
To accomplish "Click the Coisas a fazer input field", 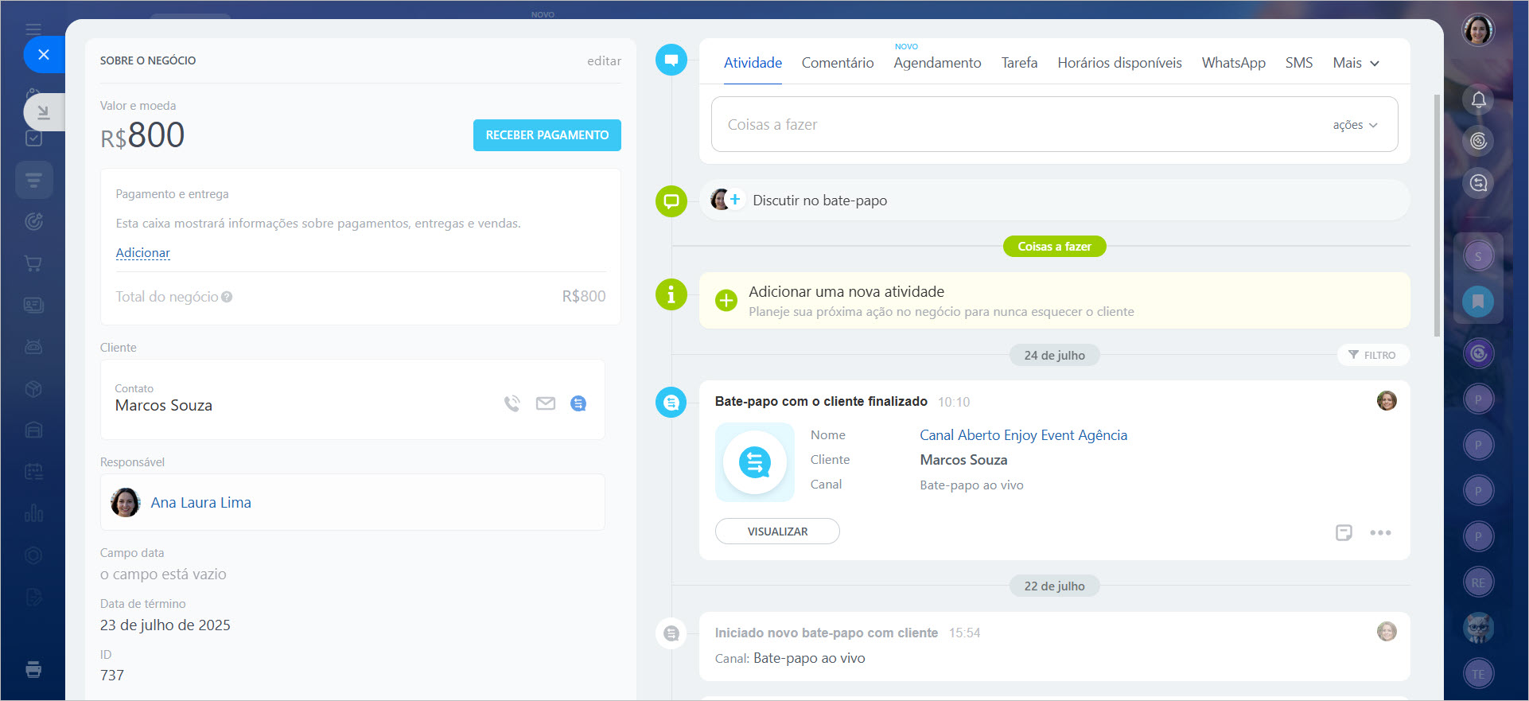I will 1054,124.
